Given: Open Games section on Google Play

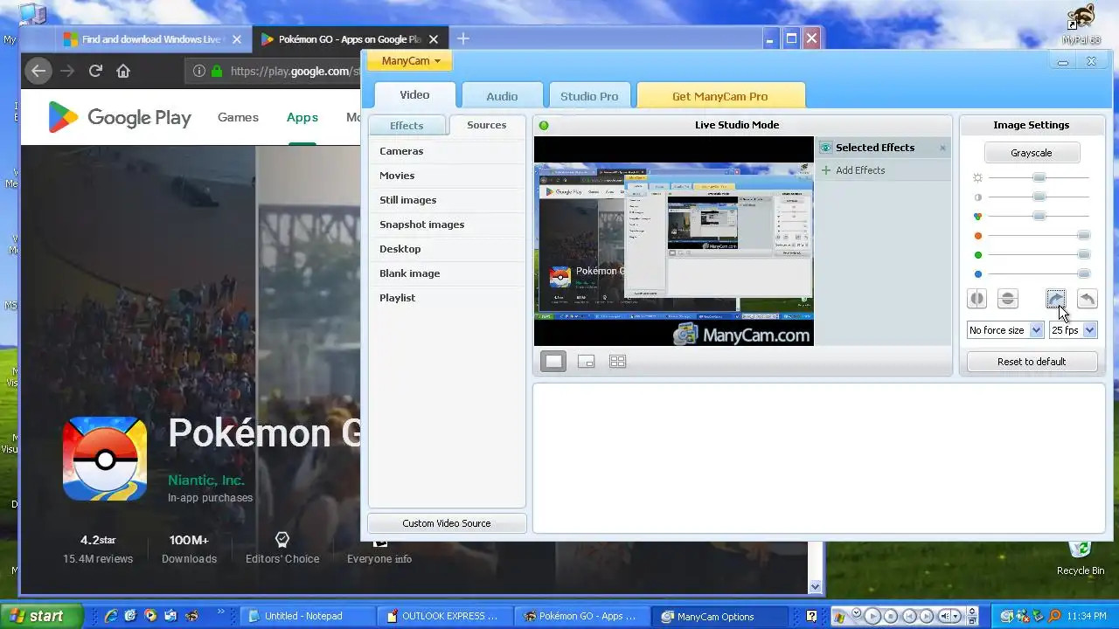Looking at the screenshot, I should coord(238,117).
